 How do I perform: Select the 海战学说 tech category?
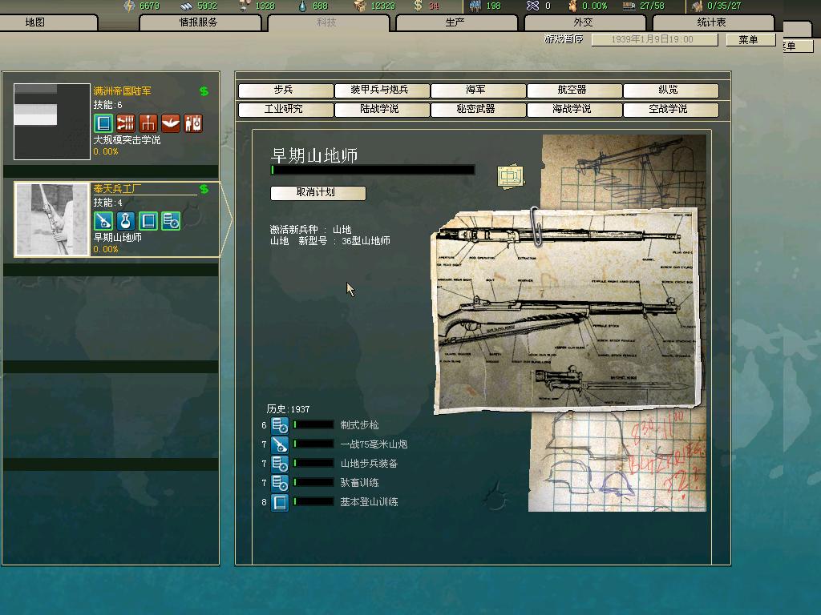574,109
